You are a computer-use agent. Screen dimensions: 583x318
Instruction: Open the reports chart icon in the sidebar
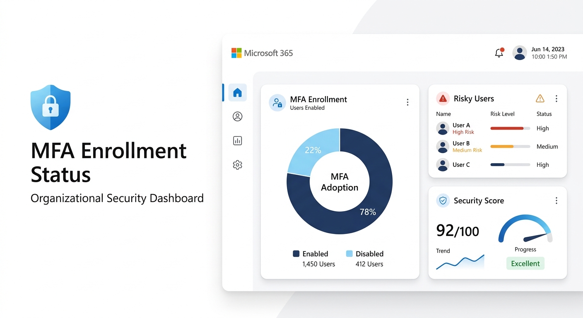[237, 141]
